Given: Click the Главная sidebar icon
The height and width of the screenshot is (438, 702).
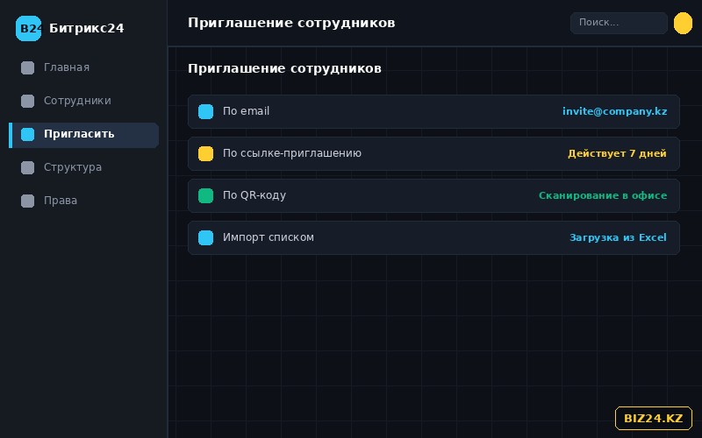Looking at the screenshot, I should point(28,68).
